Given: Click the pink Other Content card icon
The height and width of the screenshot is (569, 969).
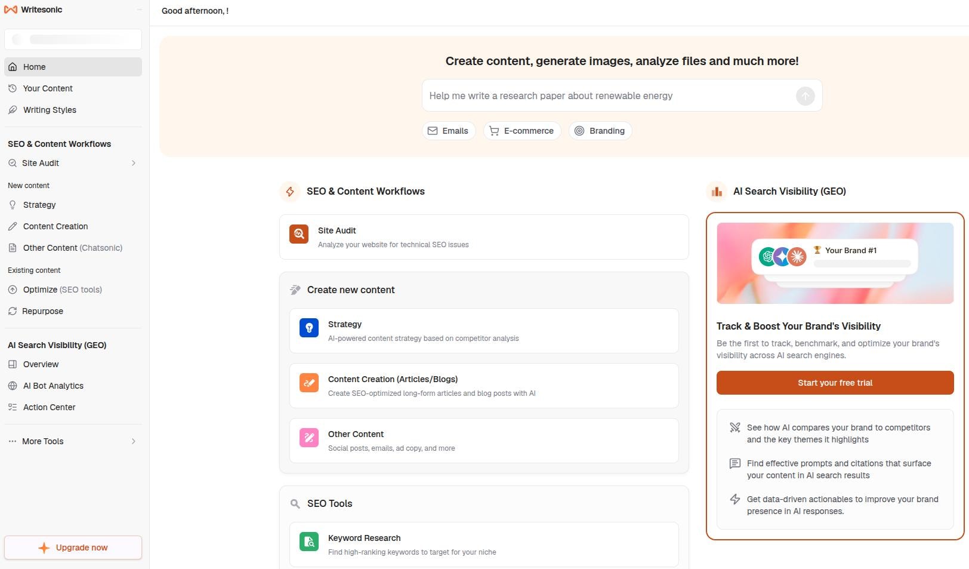Looking at the screenshot, I should pyautogui.click(x=309, y=438).
